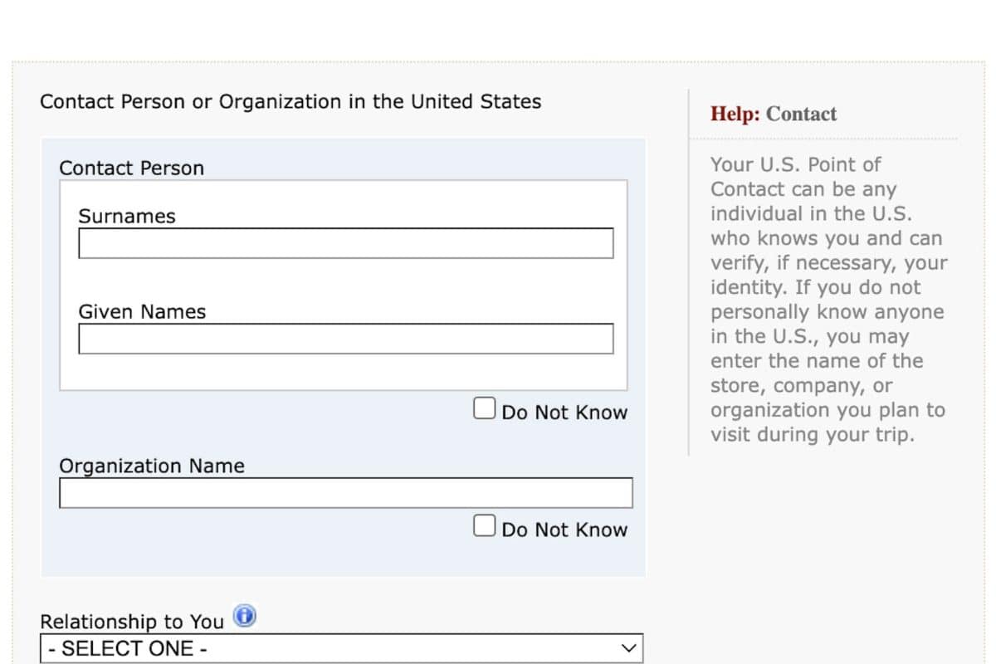Check Do Not Know under Organization Name field
Viewport: 996px width, 664px height.
tap(484, 525)
